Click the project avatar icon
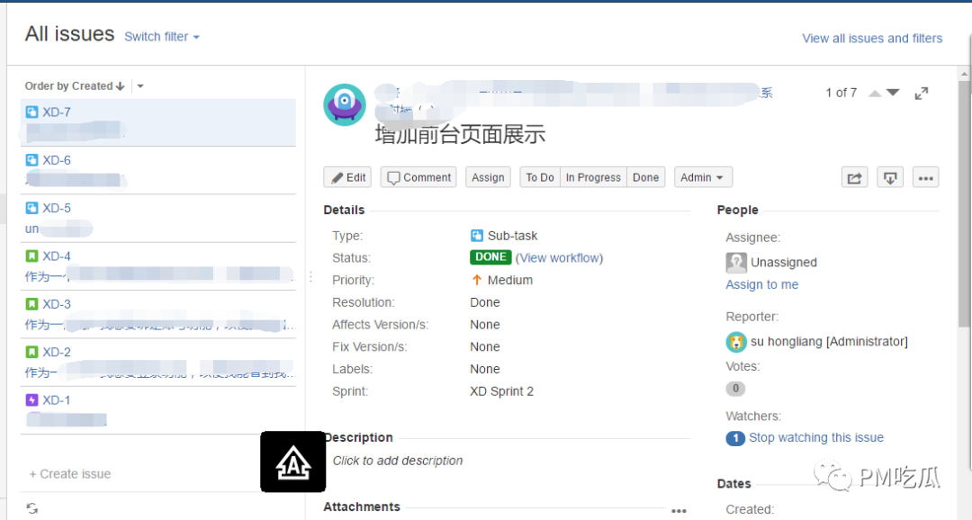The image size is (972, 520). pyautogui.click(x=345, y=104)
